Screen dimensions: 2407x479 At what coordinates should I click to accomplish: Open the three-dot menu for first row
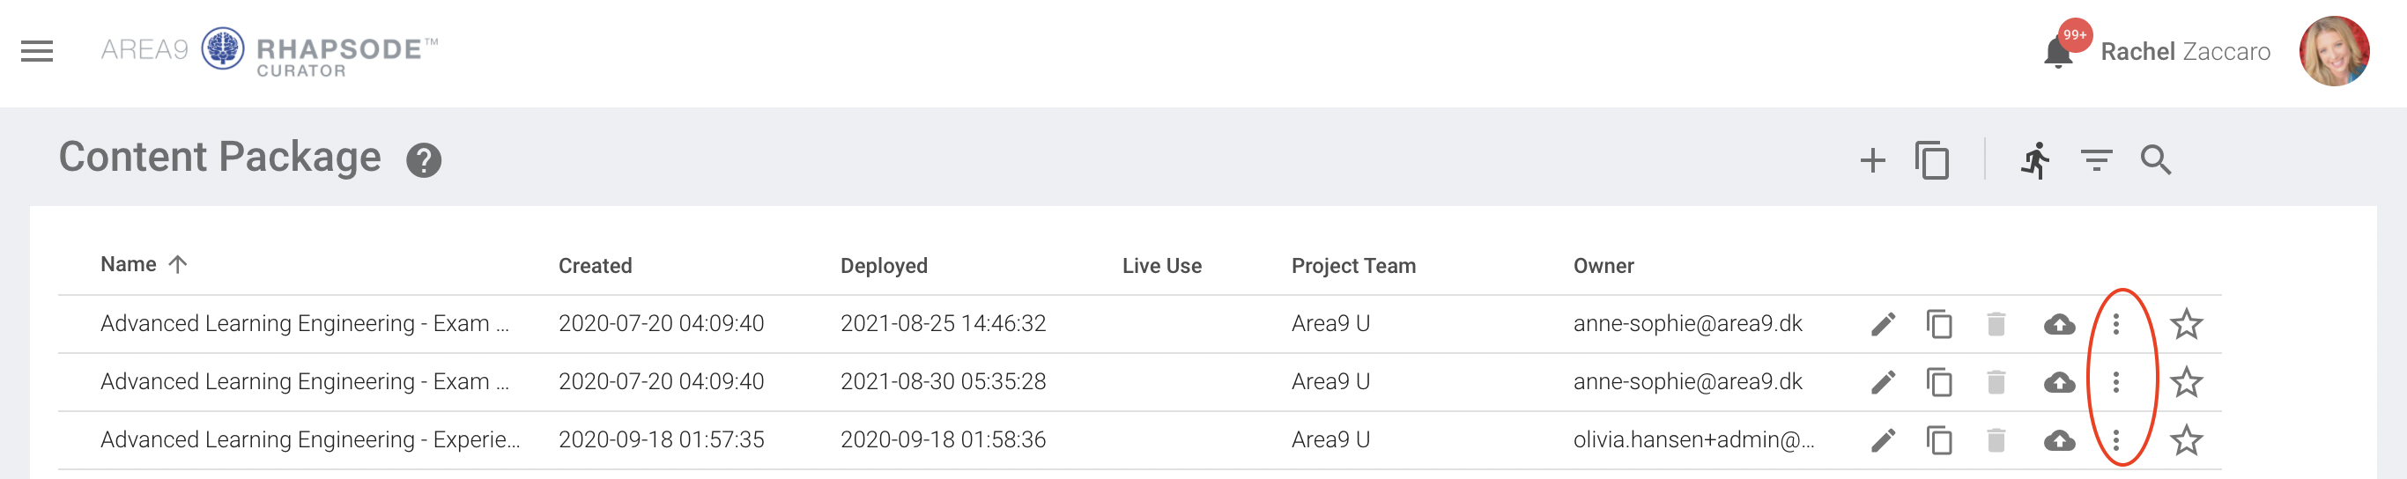(x=2115, y=324)
